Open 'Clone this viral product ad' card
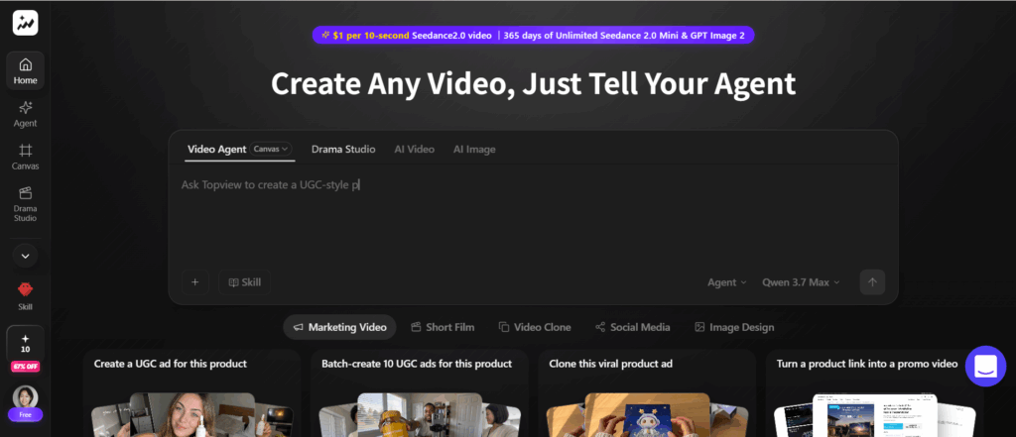The height and width of the screenshot is (437, 1016). coord(647,393)
